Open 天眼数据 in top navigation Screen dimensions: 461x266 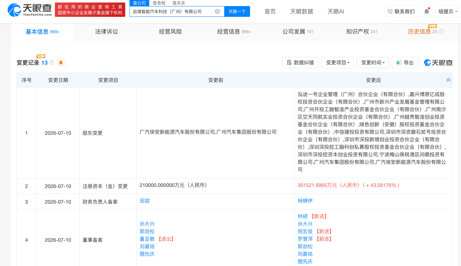click(x=302, y=12)
